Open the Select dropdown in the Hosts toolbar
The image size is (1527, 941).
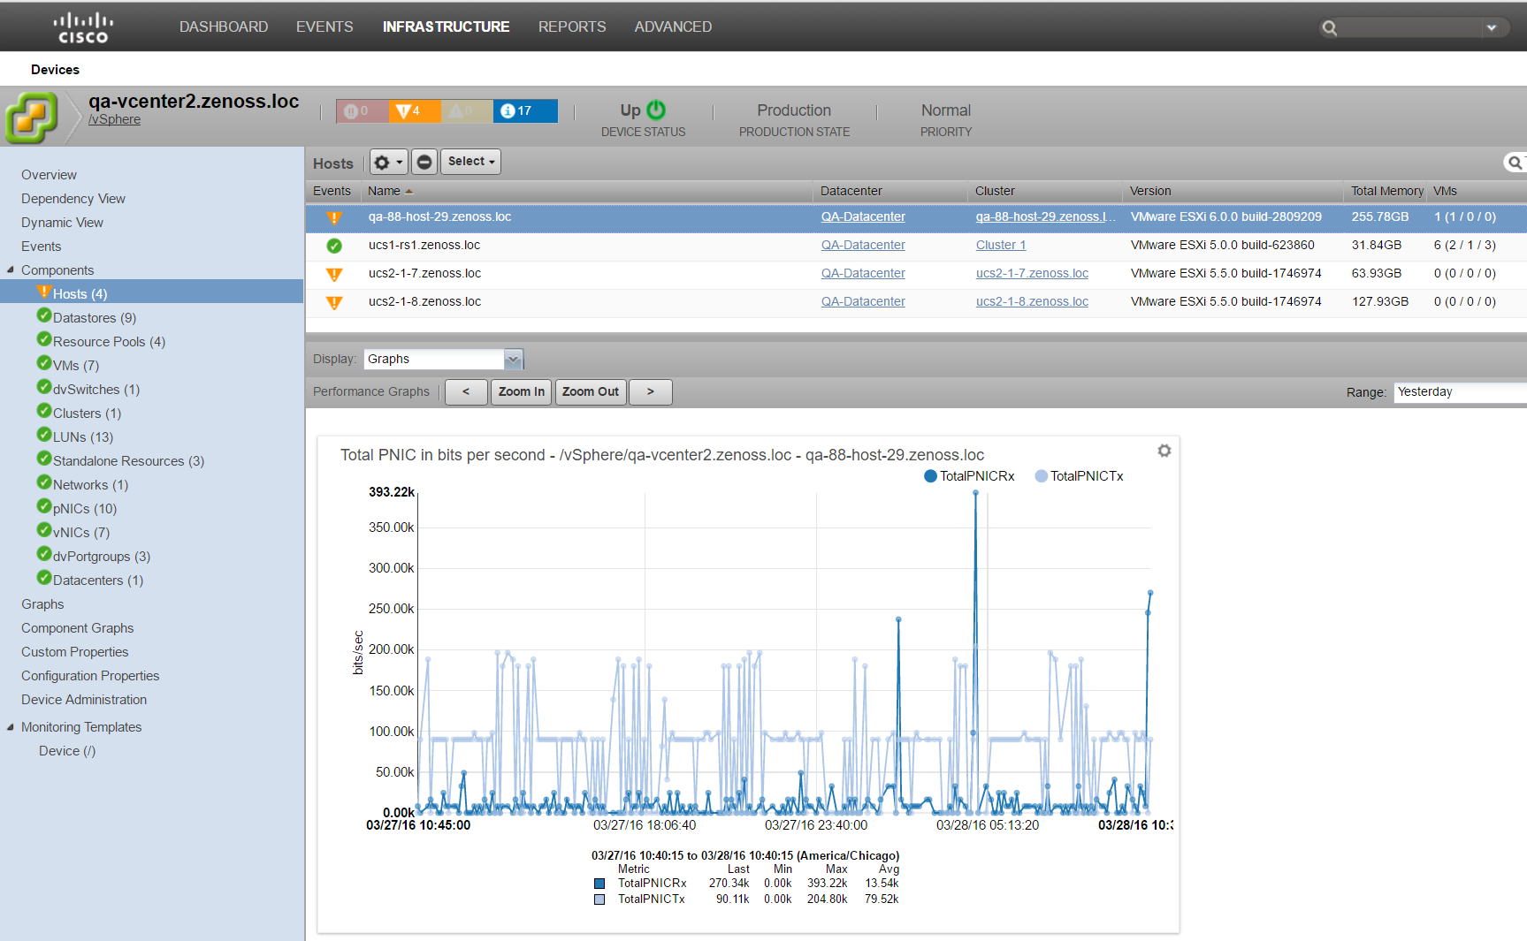pyautogui.click(x=470, y=162)
